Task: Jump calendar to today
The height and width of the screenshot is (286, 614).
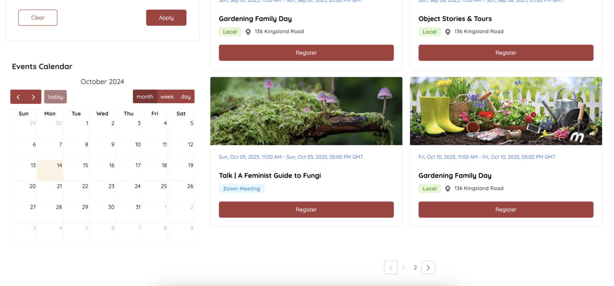Action: pos(55,97)
